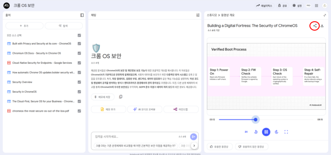Open the Google apps grid icon

pos(316,6)
